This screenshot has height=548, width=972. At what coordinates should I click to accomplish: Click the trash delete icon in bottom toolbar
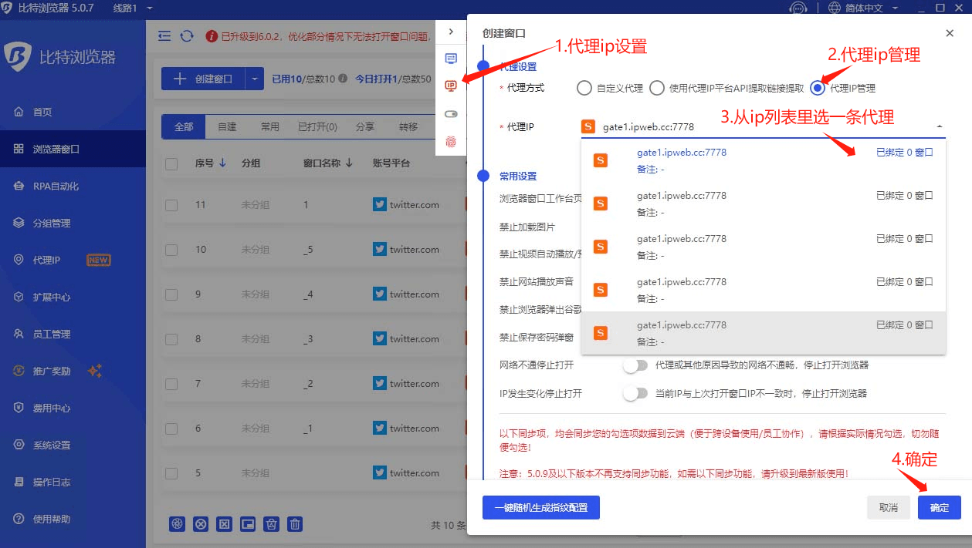(x=295, y=524)
